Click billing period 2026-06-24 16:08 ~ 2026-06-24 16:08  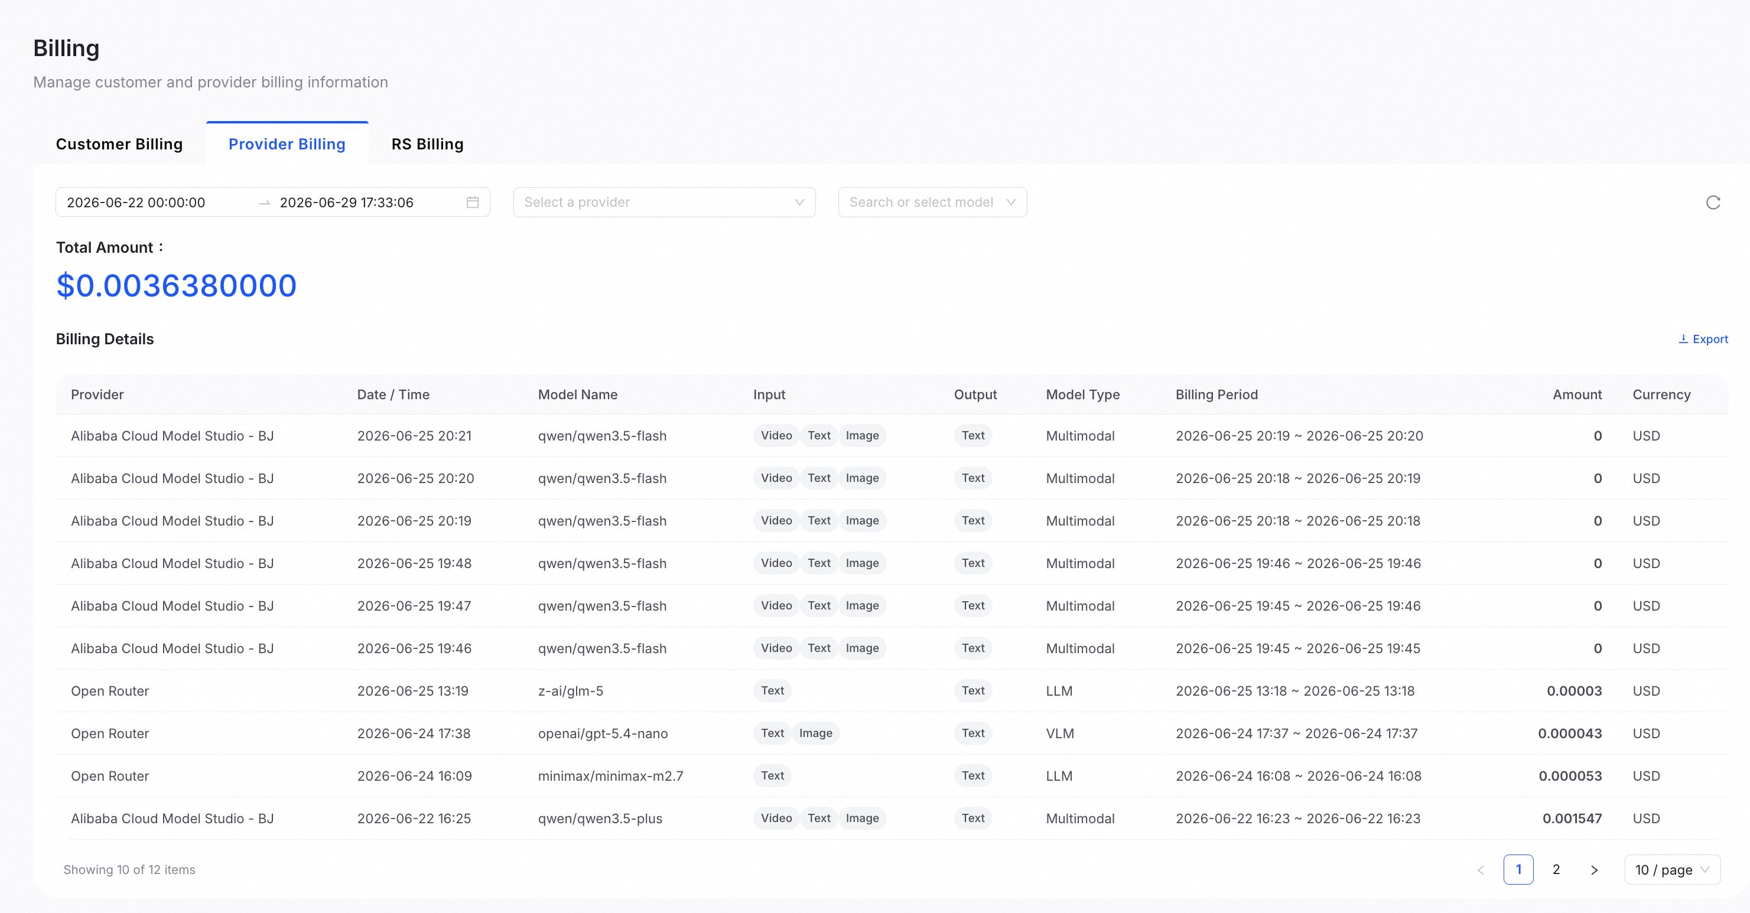click(x=1298, y=776)
